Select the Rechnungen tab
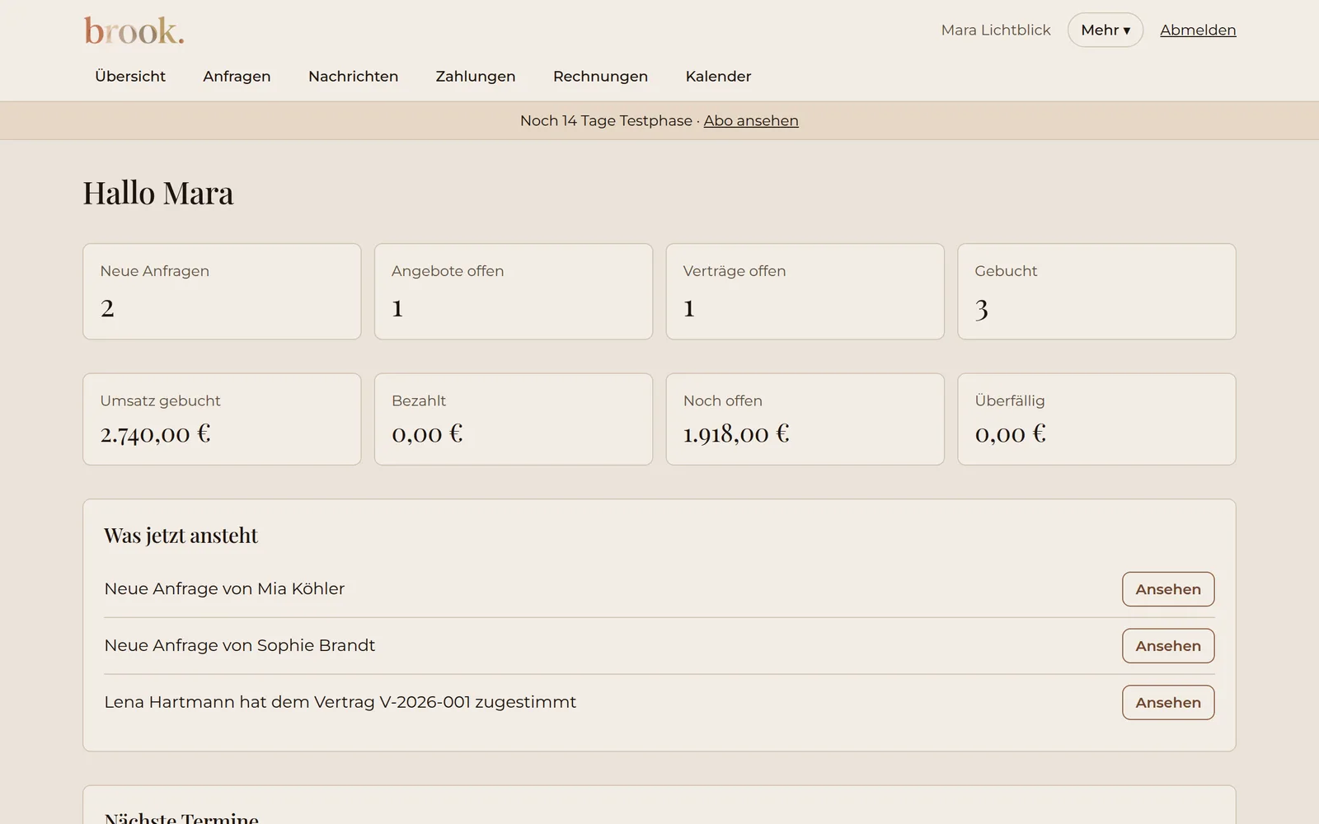The height and width of the screenshot is (824, 1319). pos(600,76)
